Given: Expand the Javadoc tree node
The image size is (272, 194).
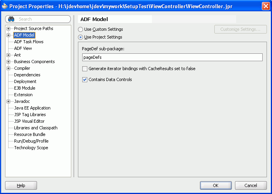Looking at the screenshot, I should pos(8,101).
